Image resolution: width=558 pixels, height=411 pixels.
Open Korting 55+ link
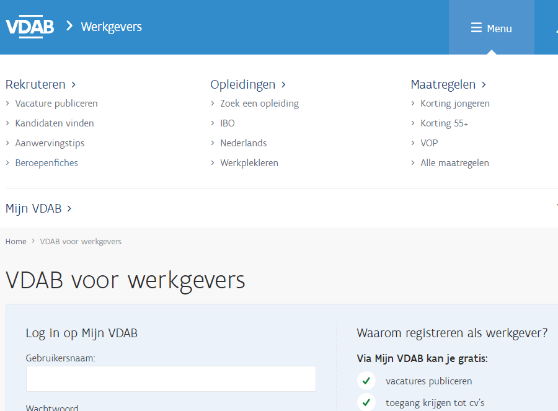click(444, 123)
